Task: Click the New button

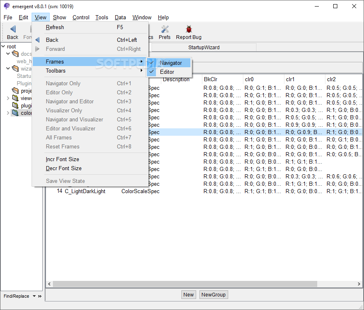Action: pos(188,295)
